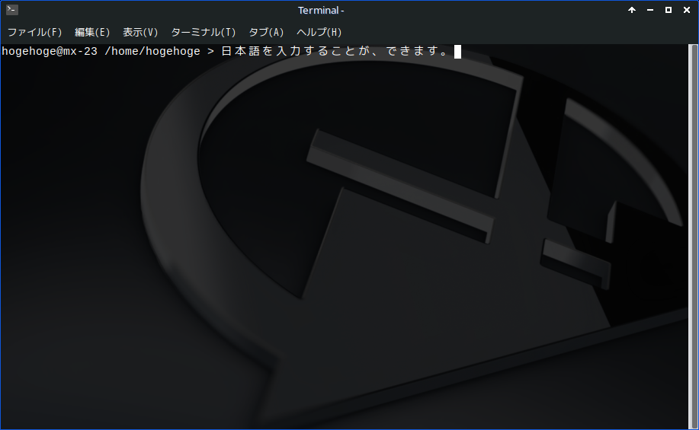
Task: Open the ファイル(F) menu
Action: point(35,32)
